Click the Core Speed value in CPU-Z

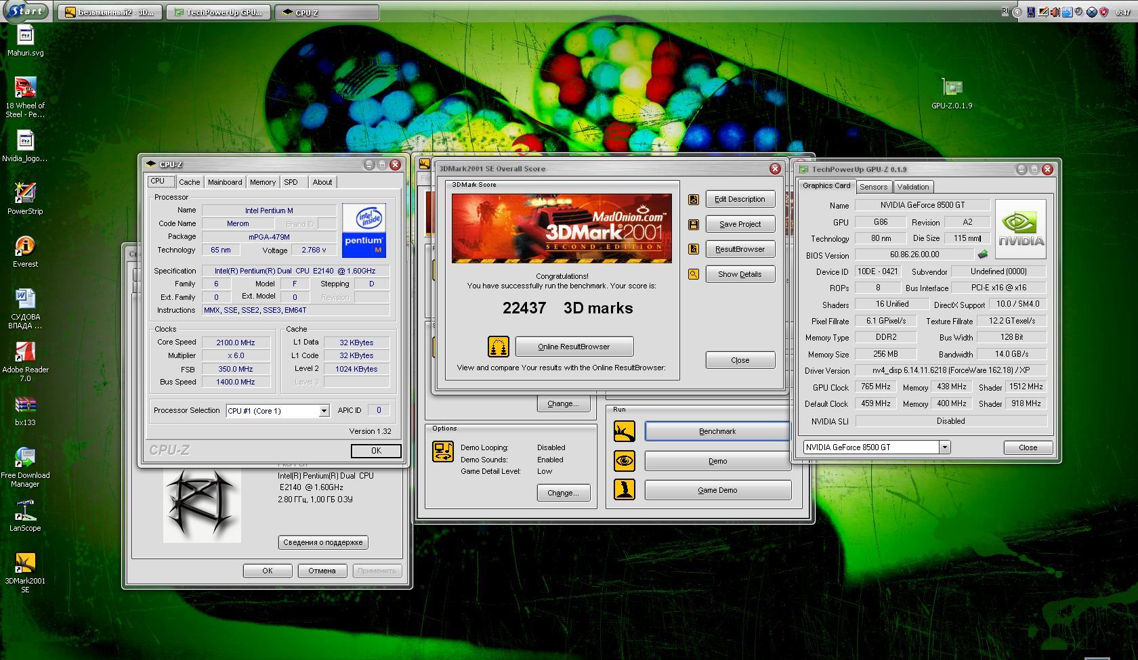point(235,343)
